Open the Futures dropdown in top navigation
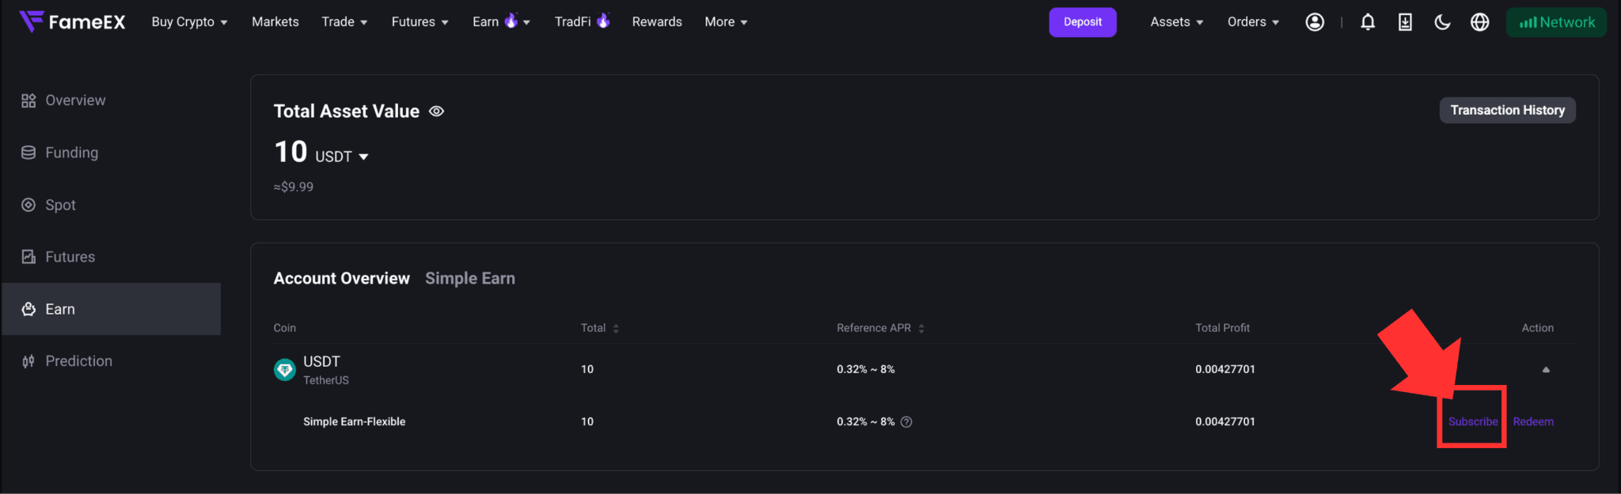 click(420, 22)
